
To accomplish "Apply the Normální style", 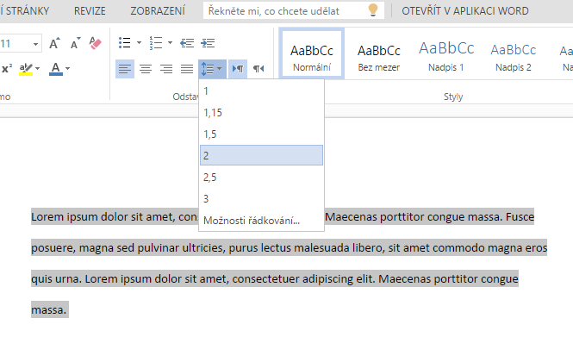I will pos(312,54).
